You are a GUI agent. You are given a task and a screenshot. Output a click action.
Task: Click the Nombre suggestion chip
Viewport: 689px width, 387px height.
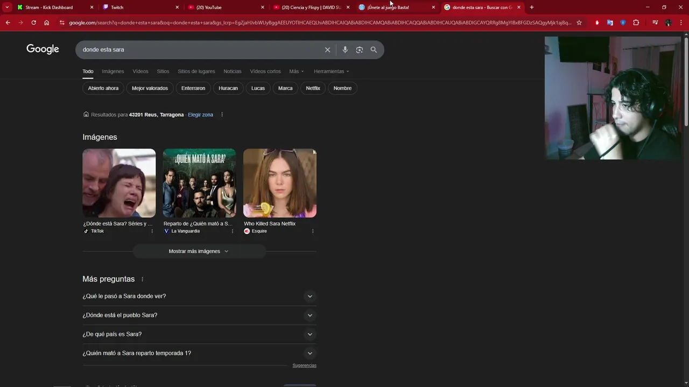tap(342, 88)
